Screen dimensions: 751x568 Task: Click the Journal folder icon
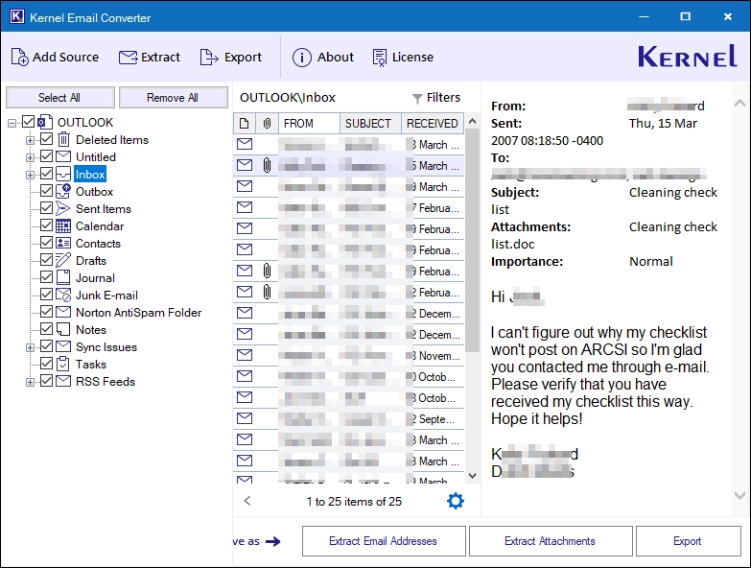click(63, 277)
